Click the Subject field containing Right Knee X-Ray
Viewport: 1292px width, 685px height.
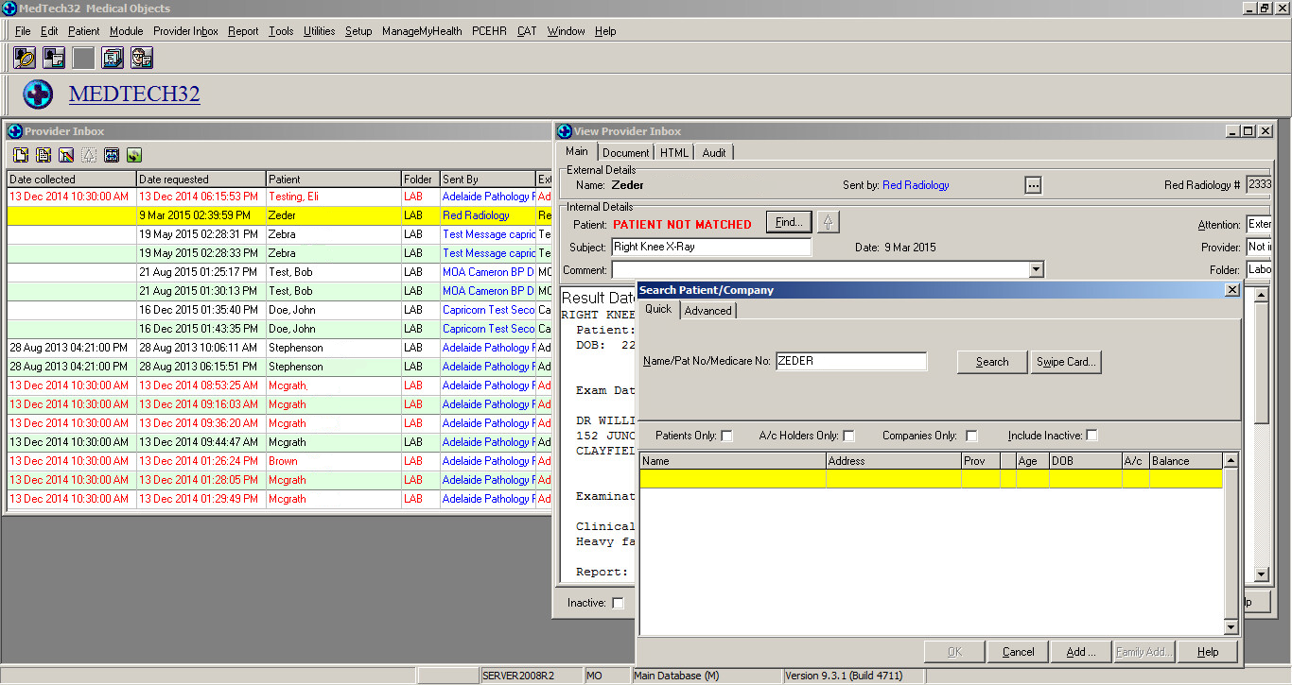(711, 248)
